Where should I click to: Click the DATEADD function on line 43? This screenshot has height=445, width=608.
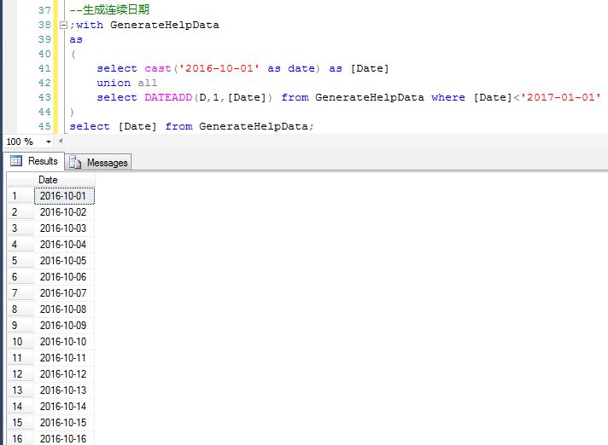pos(168,97)
